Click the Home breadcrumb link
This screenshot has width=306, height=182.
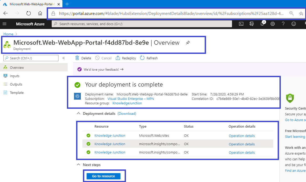(8, 34)
